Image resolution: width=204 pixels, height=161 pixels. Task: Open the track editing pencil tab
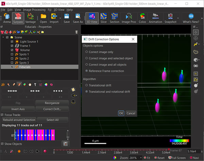19,85
